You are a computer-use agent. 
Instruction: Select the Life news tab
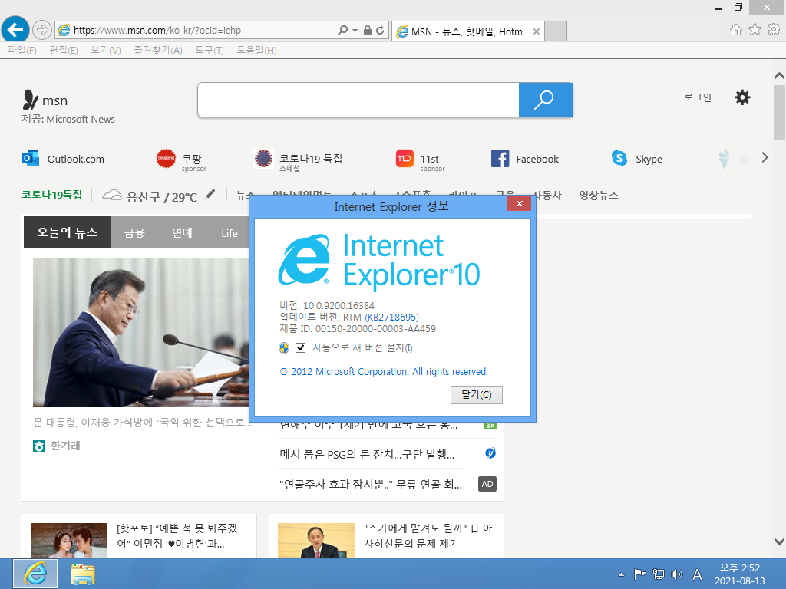click(229, 233)
